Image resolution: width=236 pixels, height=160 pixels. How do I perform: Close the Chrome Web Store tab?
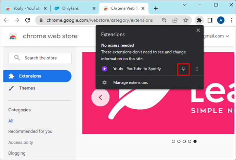point(143,9)
